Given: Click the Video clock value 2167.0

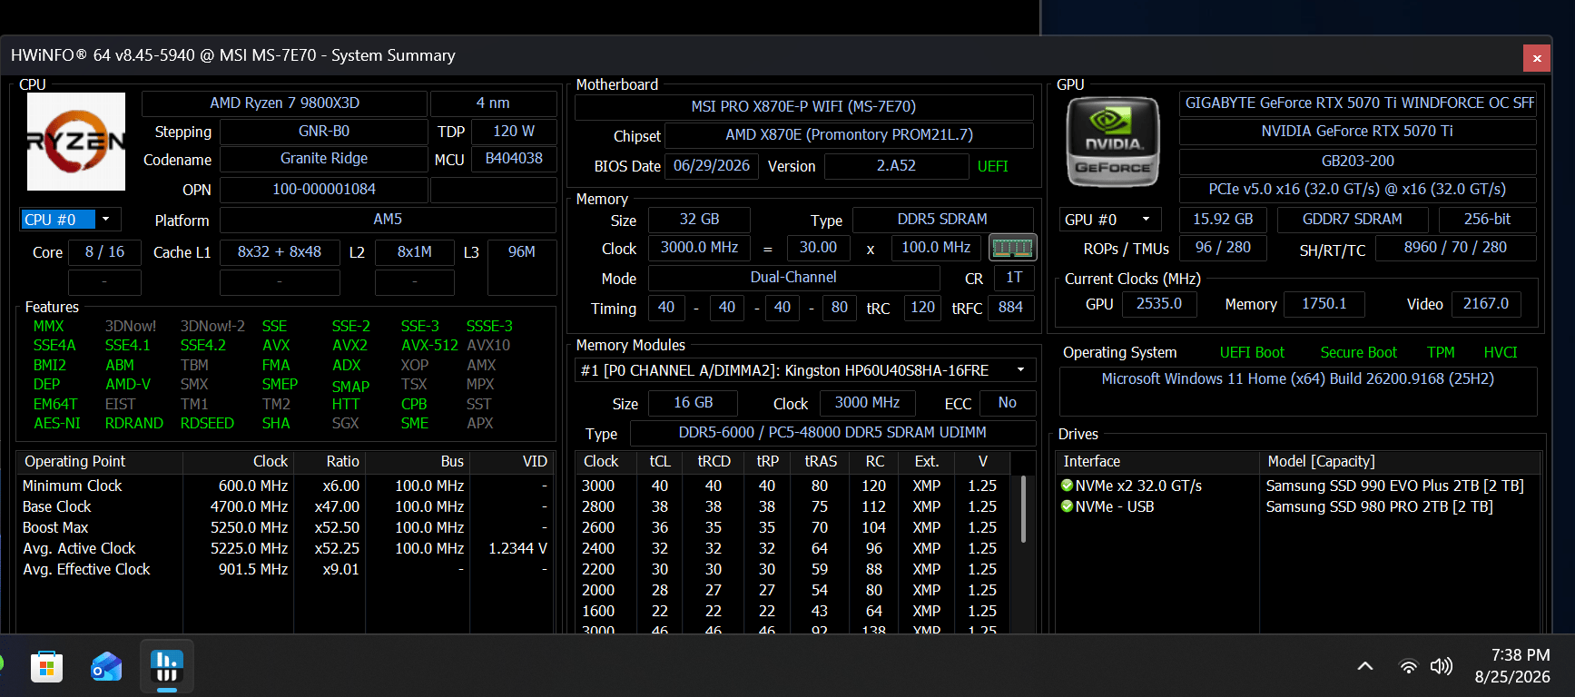Looking at the screenshot, I should (1486, 304).
